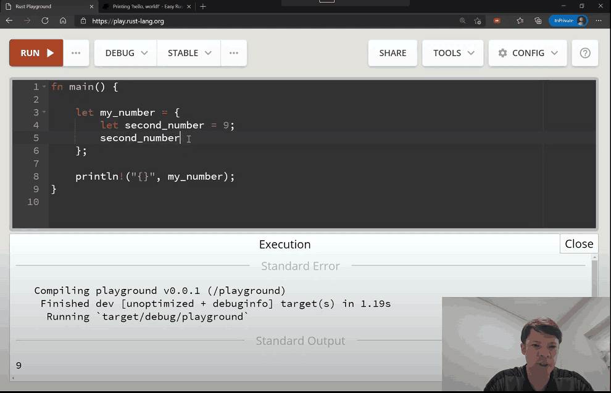
Task: Open the CONFIG settings menu
Action: click(x=528, y=53)
